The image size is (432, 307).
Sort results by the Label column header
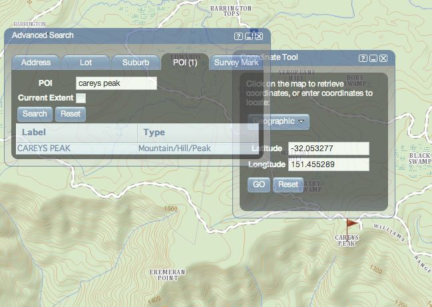[77, 133]
